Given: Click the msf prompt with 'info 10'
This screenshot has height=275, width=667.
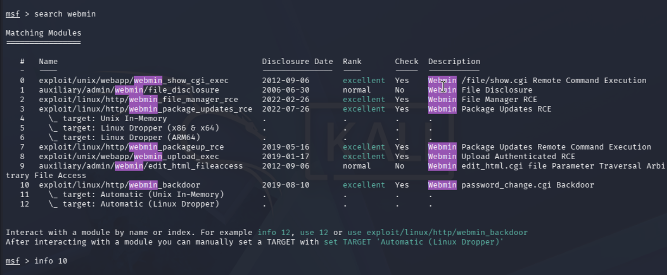Looking at the screenshot, I should pos(37,261).
